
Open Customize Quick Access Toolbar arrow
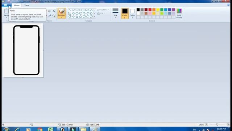point(20,1)
